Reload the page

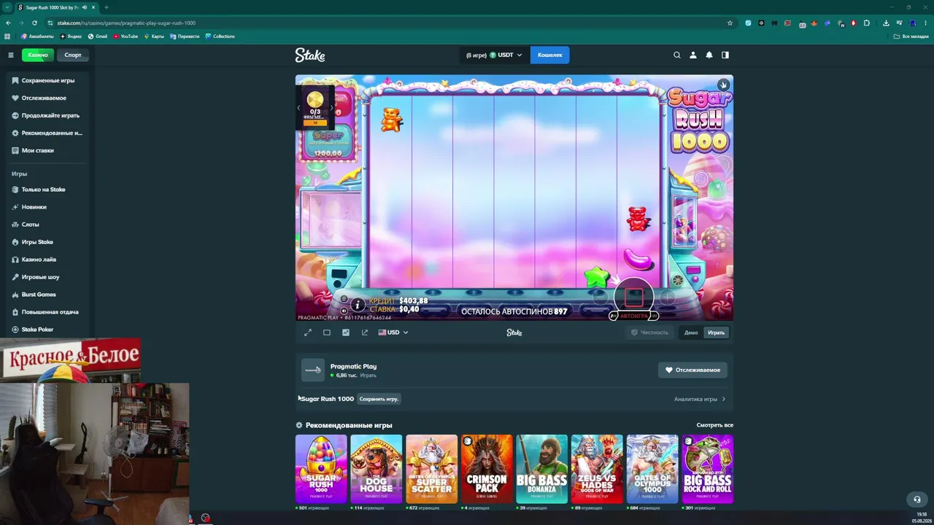34,23
